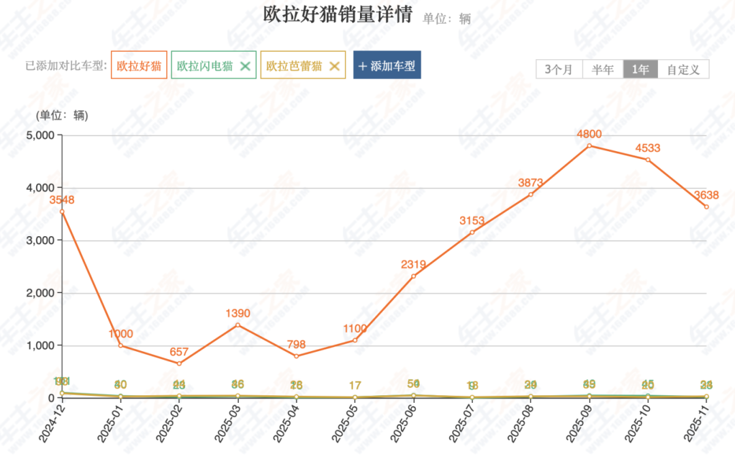The image size is (735, 462).
Task: Click the 欧拉好猫销量详情 chart title
Action: pos(338,15)
